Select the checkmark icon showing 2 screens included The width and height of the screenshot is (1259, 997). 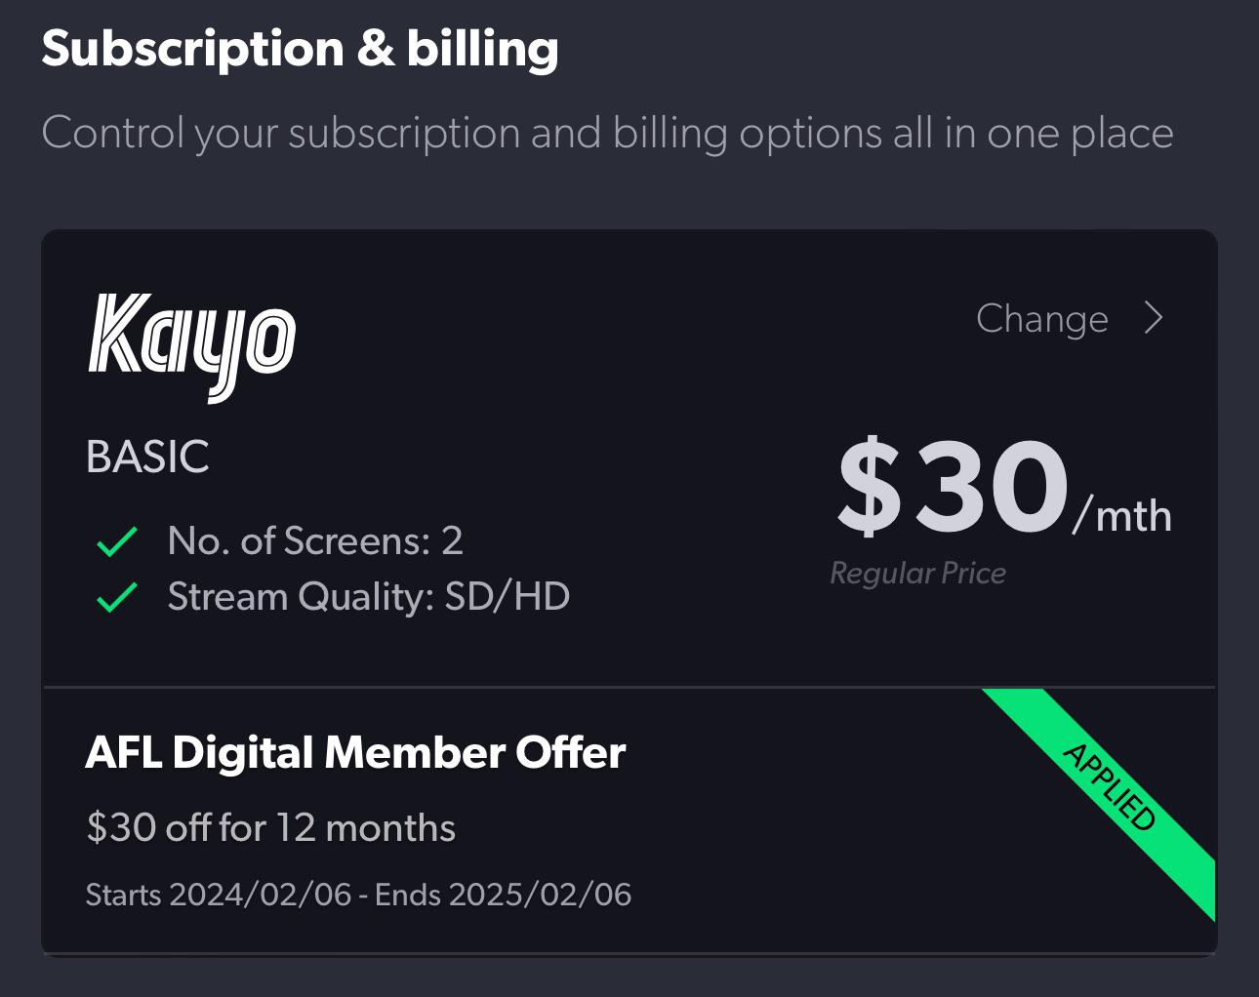114,539
